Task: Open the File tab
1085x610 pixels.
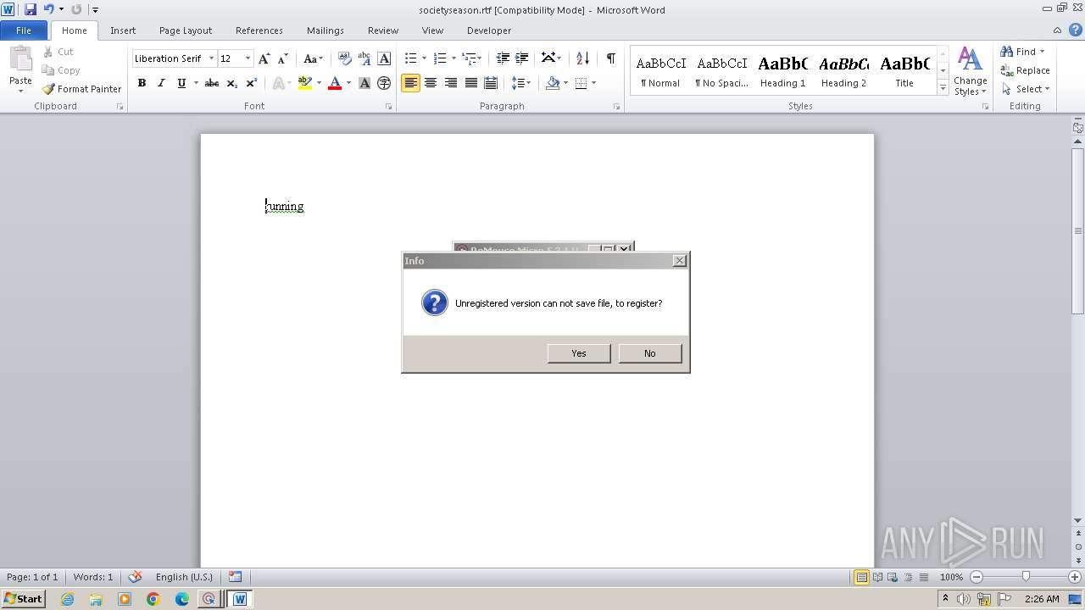Action: point(24,30)
